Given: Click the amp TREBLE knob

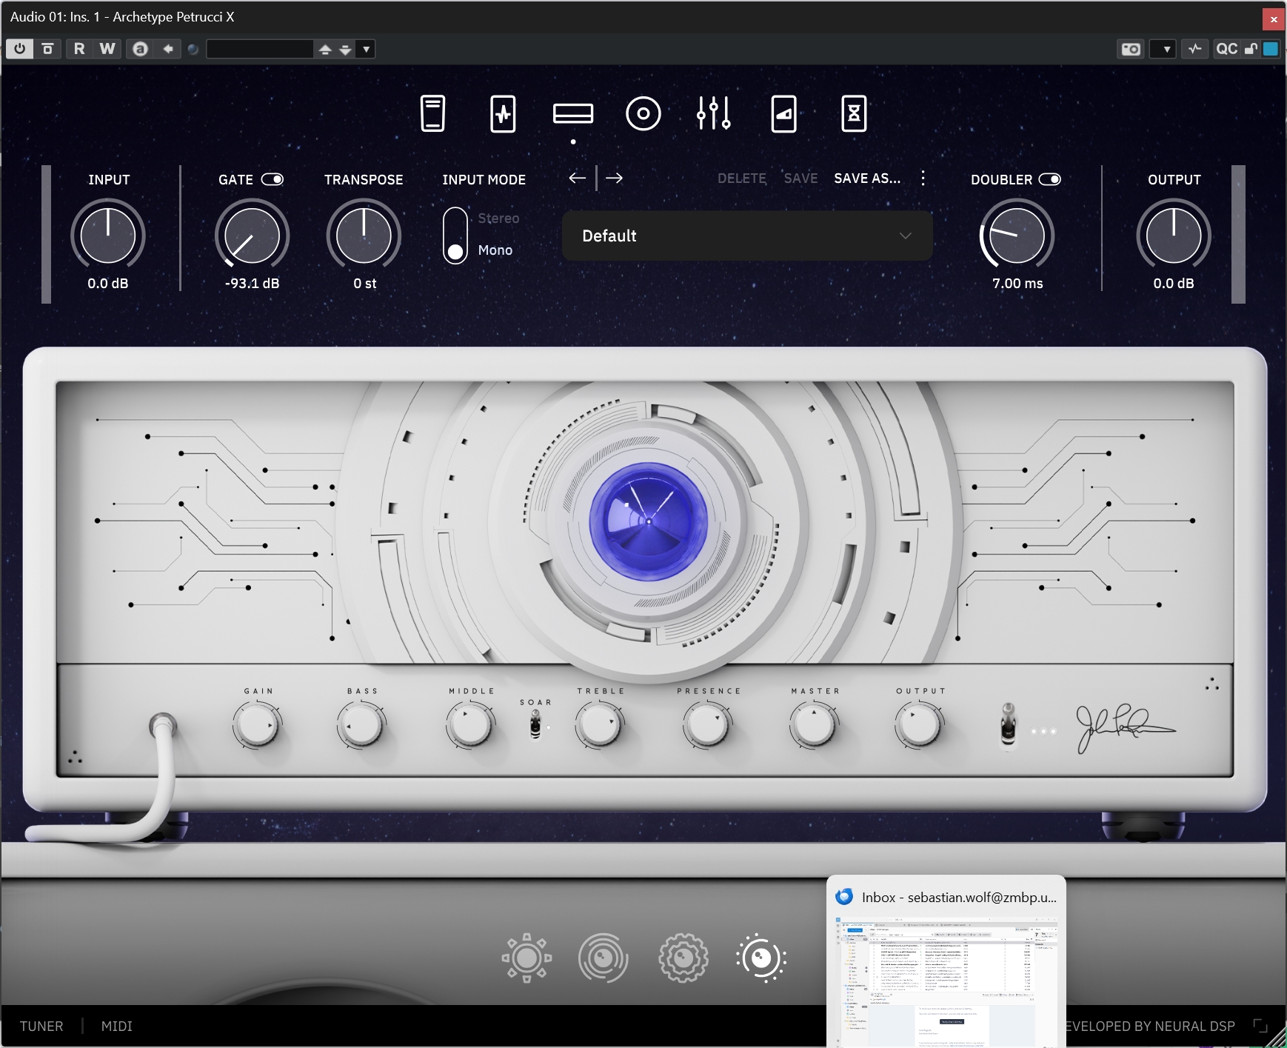Looking at the screenshot, I should tap(599, 726).
